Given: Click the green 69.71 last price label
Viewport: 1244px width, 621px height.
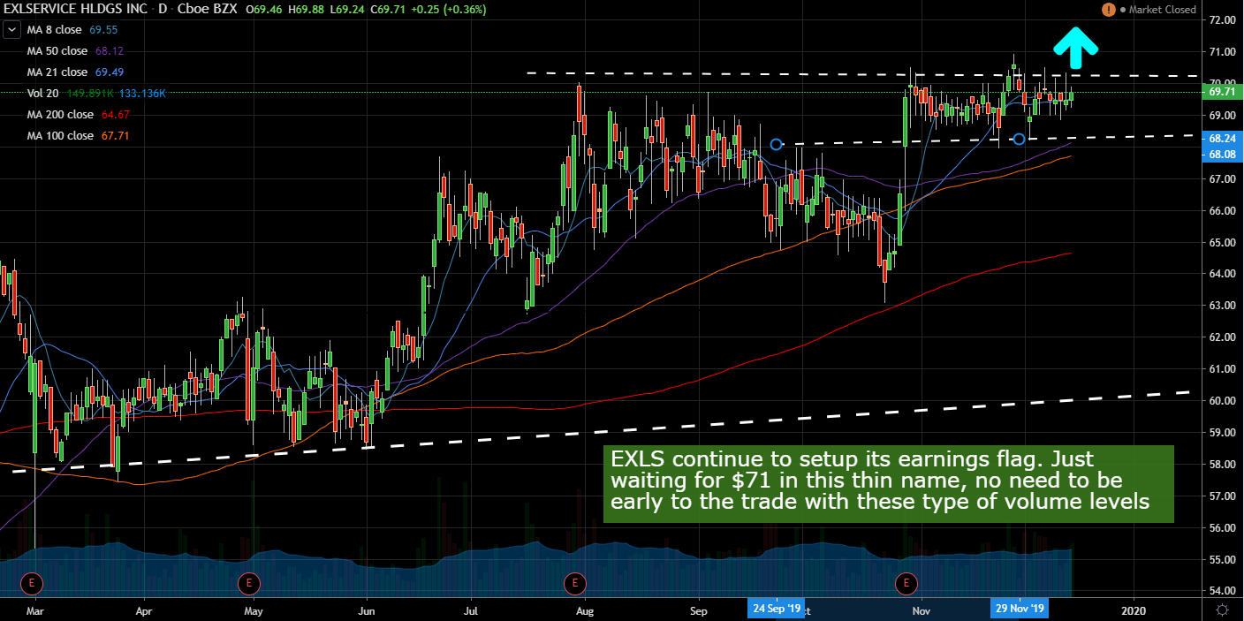Looking at the screenshot, I should click(1221, 92).
